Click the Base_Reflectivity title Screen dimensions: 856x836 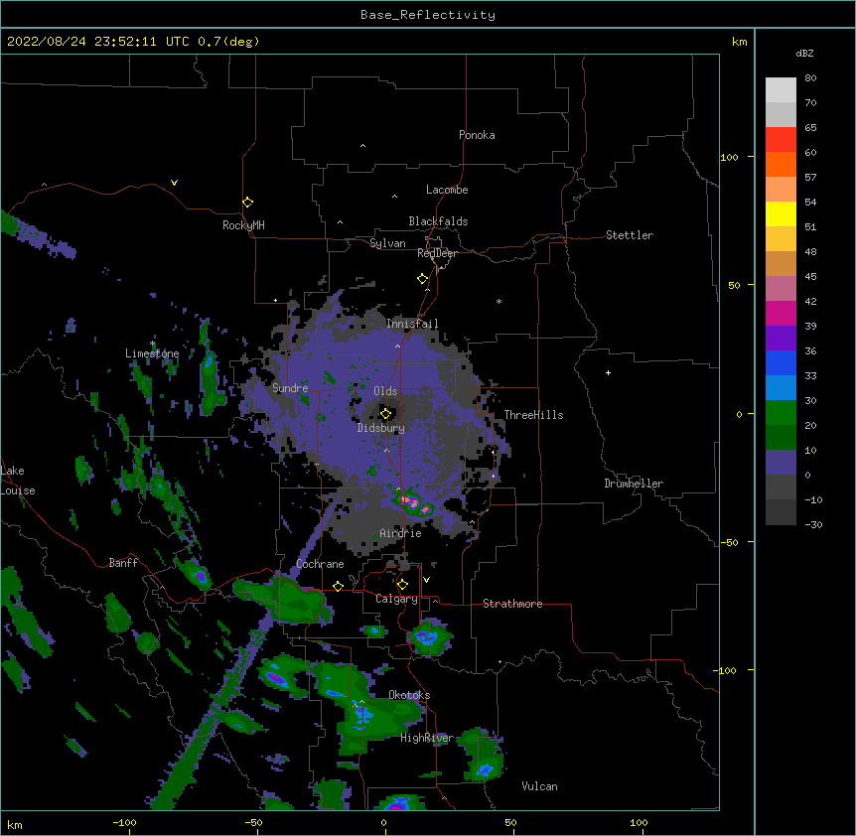pyautogui.click(x=428, y=15)
